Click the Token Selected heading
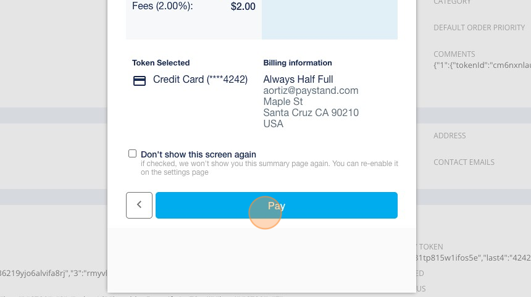 pos(161,62)
